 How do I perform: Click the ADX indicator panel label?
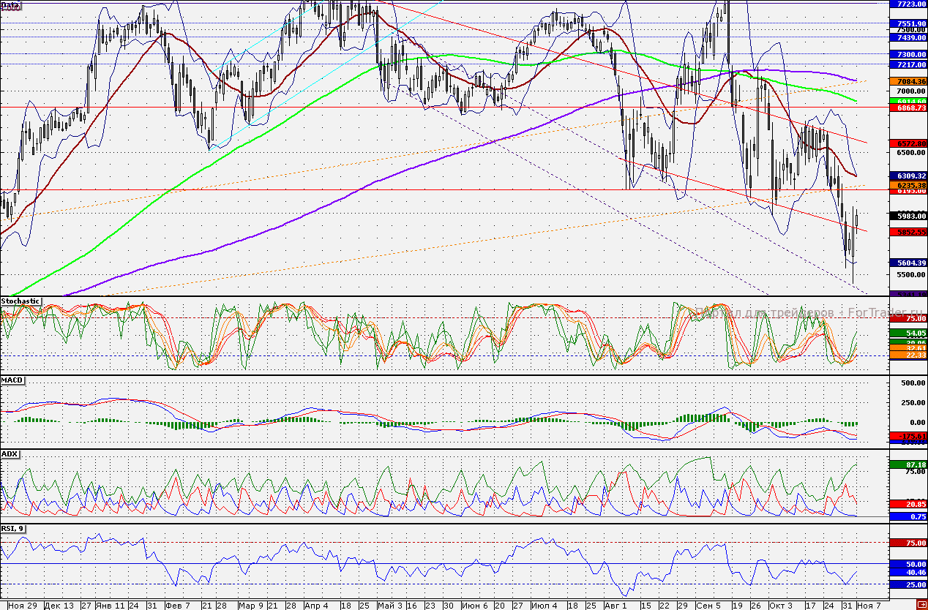pyautogui.click(x=10, y=454)
